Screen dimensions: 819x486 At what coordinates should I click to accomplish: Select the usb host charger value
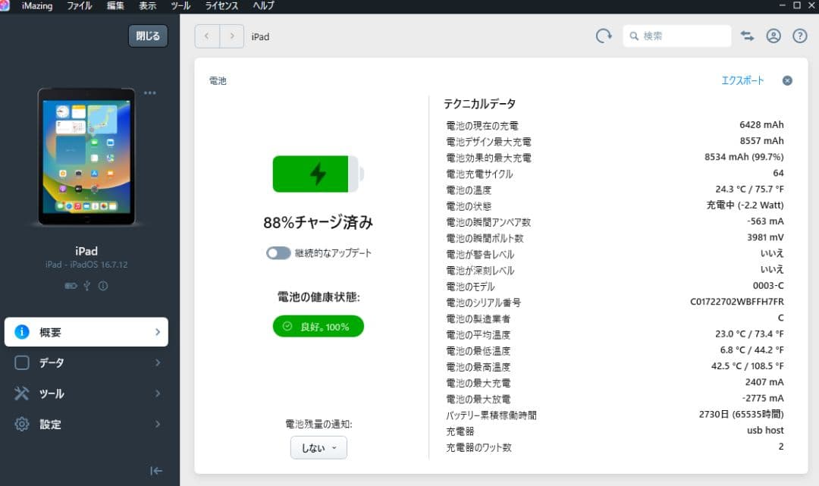coord(765,431)
